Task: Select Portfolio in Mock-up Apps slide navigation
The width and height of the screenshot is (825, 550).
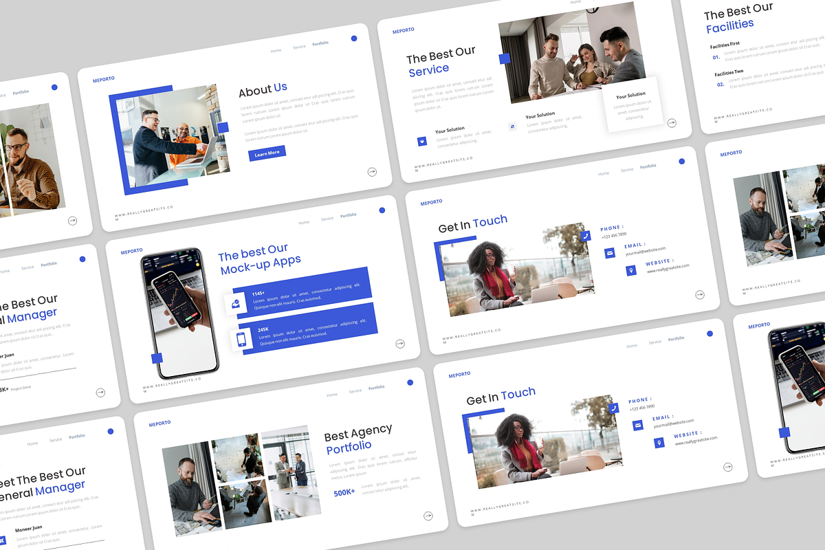Action: click(x=349, y=215)
